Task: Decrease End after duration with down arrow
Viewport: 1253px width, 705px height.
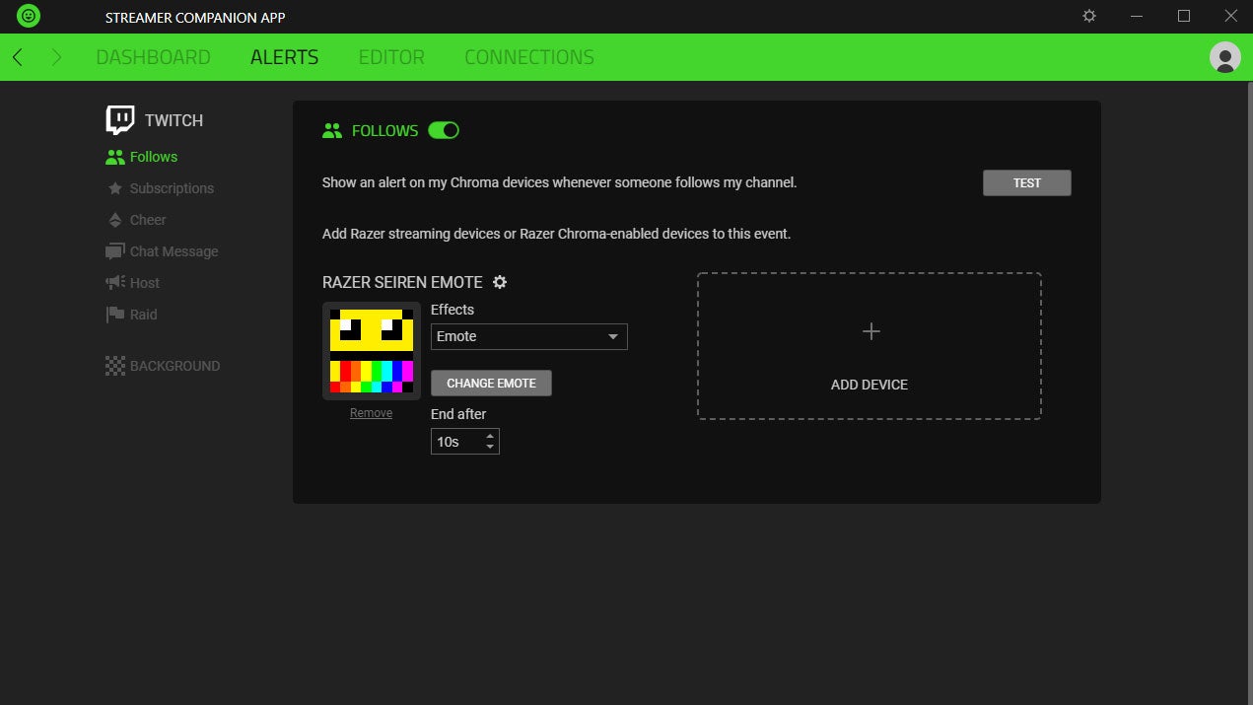Action: click(x=490, y=448)
